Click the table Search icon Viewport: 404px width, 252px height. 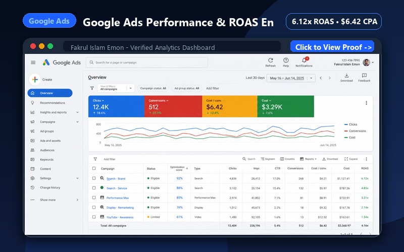[244, 159]
